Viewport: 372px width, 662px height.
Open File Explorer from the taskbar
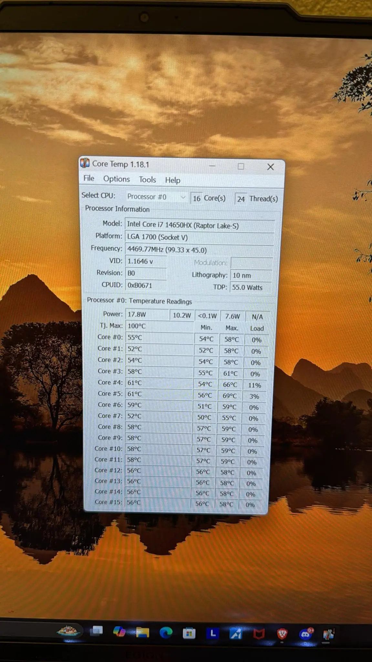[142, 632]
